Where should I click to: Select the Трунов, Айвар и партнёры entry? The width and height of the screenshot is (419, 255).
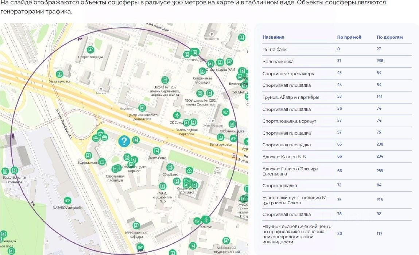coord(291,97)
